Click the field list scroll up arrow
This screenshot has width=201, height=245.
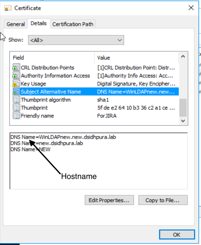tap(183, 56)
